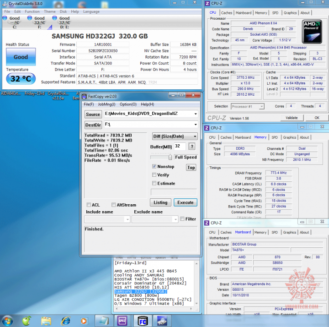Open the Disk menu in CrystalDiskInfo
The height and width of the screenshot is (327, 329).
coord(63,11)
